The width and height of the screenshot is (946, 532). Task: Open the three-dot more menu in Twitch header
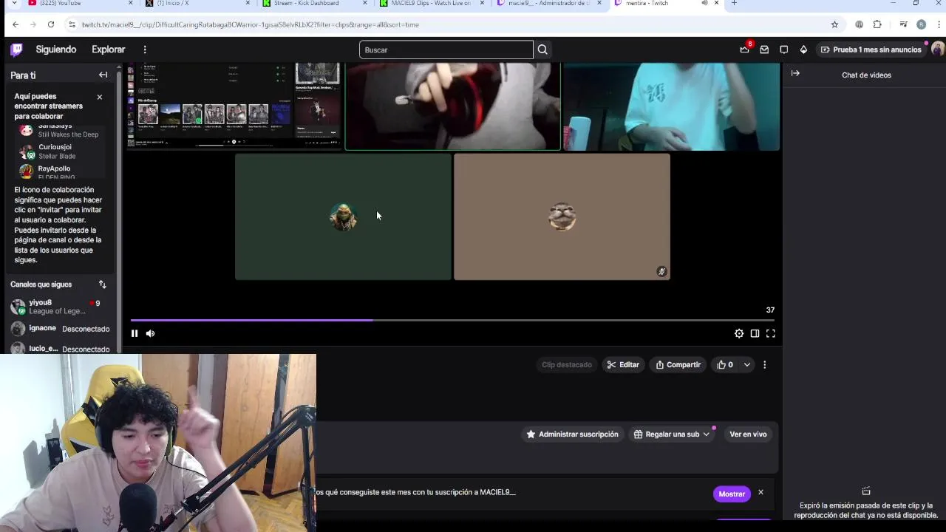pyautogui.click(x=145, y=50)
